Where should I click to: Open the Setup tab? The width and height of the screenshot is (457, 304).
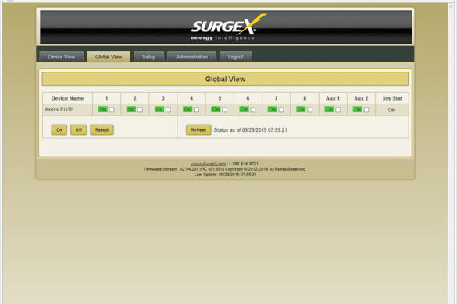pyautogui.click(x=148, y=57)
